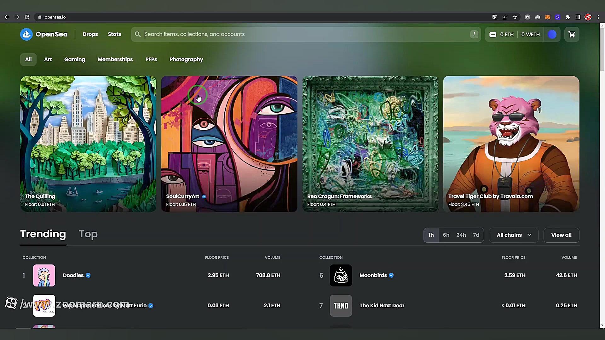Select the Memberships category tab
The width and height of the screenshot is (605, 340).
pos(115,59)
